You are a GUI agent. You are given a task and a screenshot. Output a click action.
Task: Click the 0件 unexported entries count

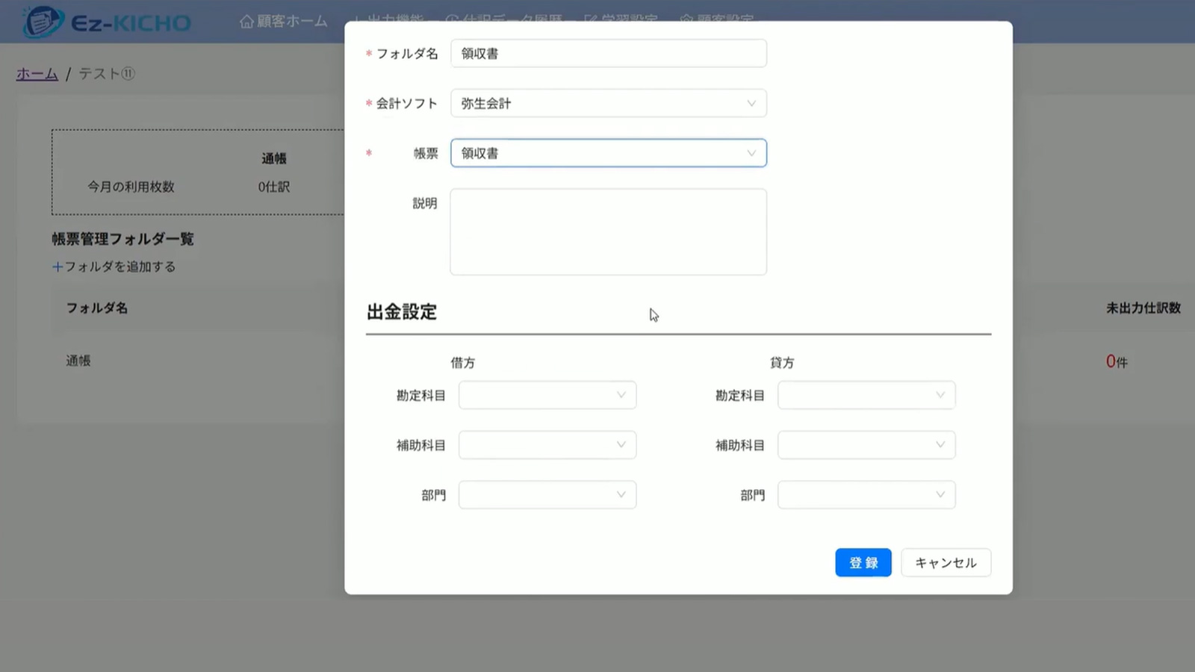(x=1117, y=362)
